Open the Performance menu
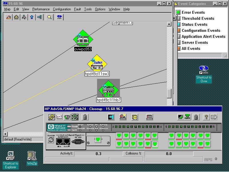This screenshot has height=172, width=229. pos(41,9)
